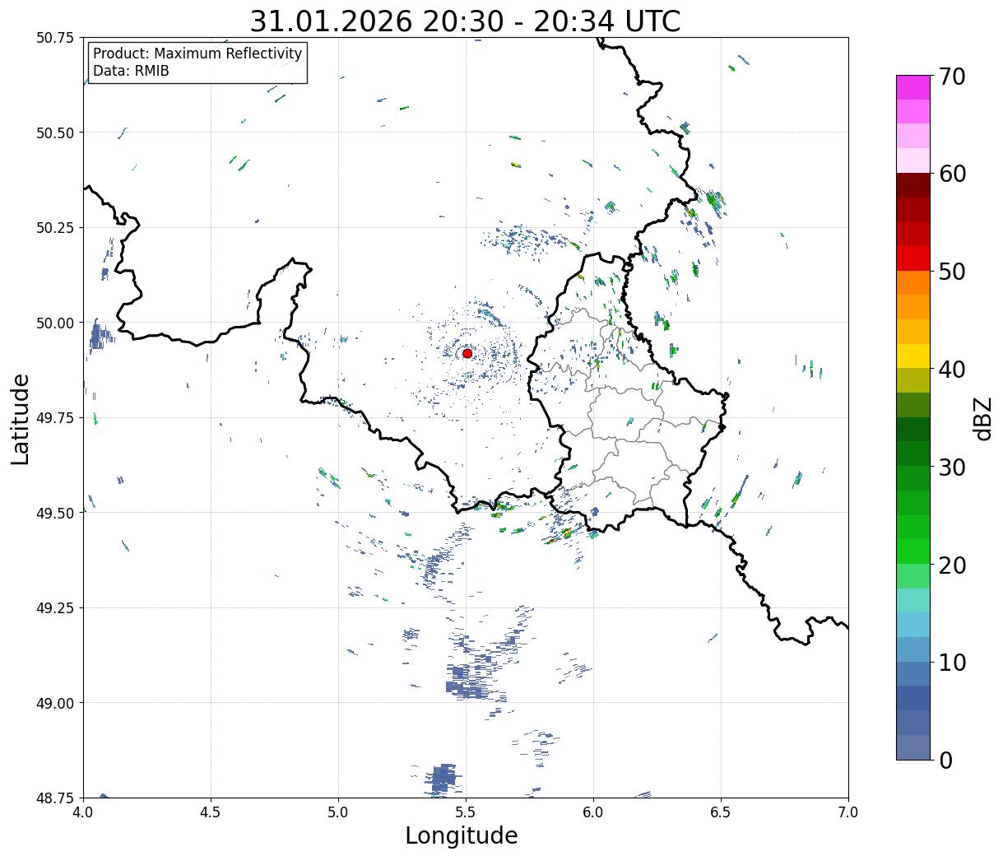Click the x-axis tick label 6.5
This screenshot has width=1003, height=856.
tap(721, 812)
